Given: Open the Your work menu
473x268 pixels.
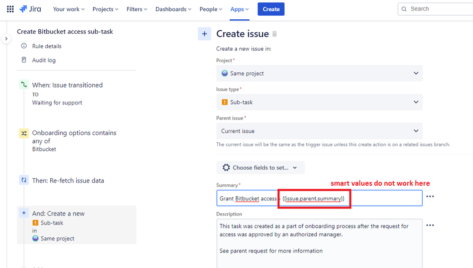Looking at the screenshot, I should pos(69,9).
